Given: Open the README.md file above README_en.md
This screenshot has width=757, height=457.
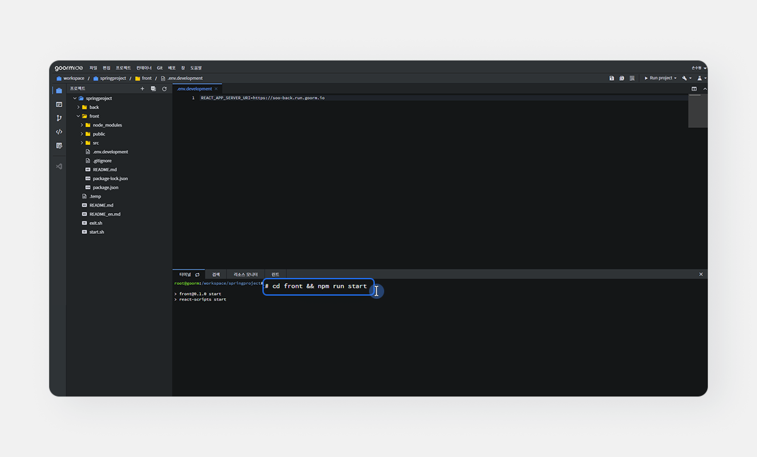Looking at the screenshot, I should pyautogui.click(x=101, y=205).
